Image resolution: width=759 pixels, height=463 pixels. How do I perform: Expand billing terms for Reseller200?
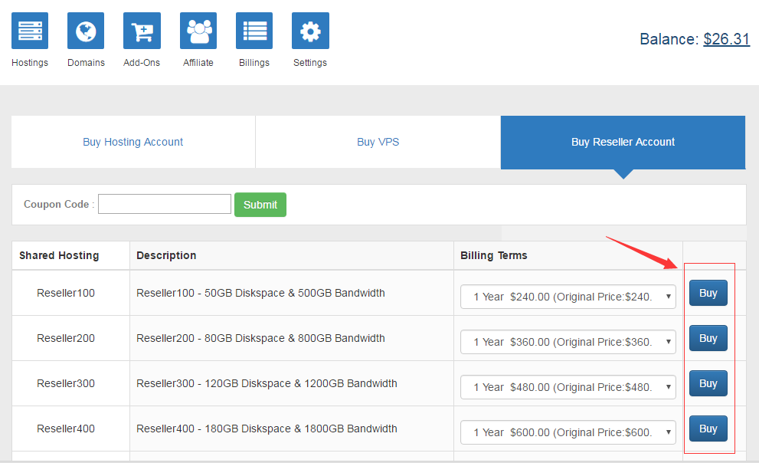coord(568,342)
